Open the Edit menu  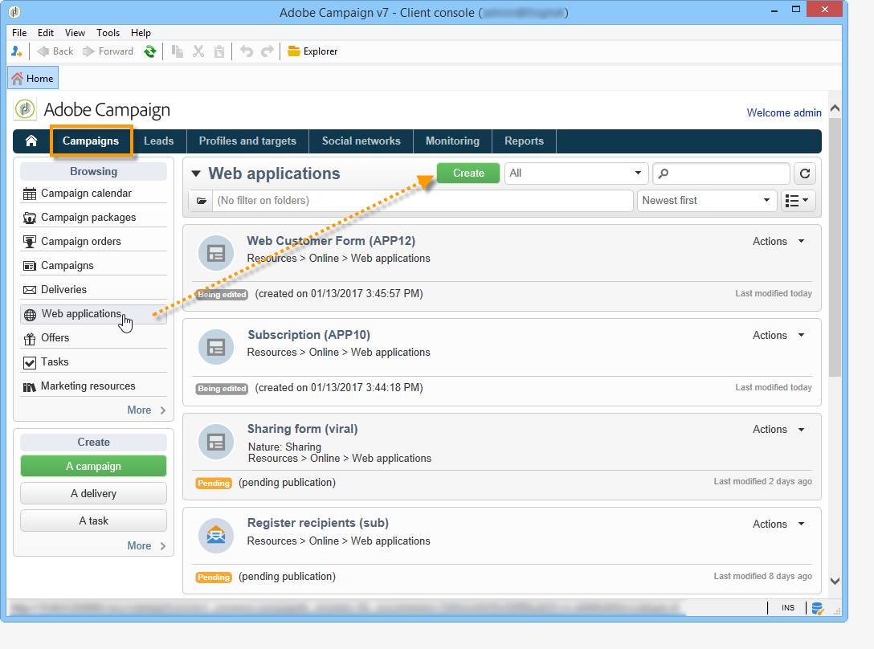coord(46,33)
